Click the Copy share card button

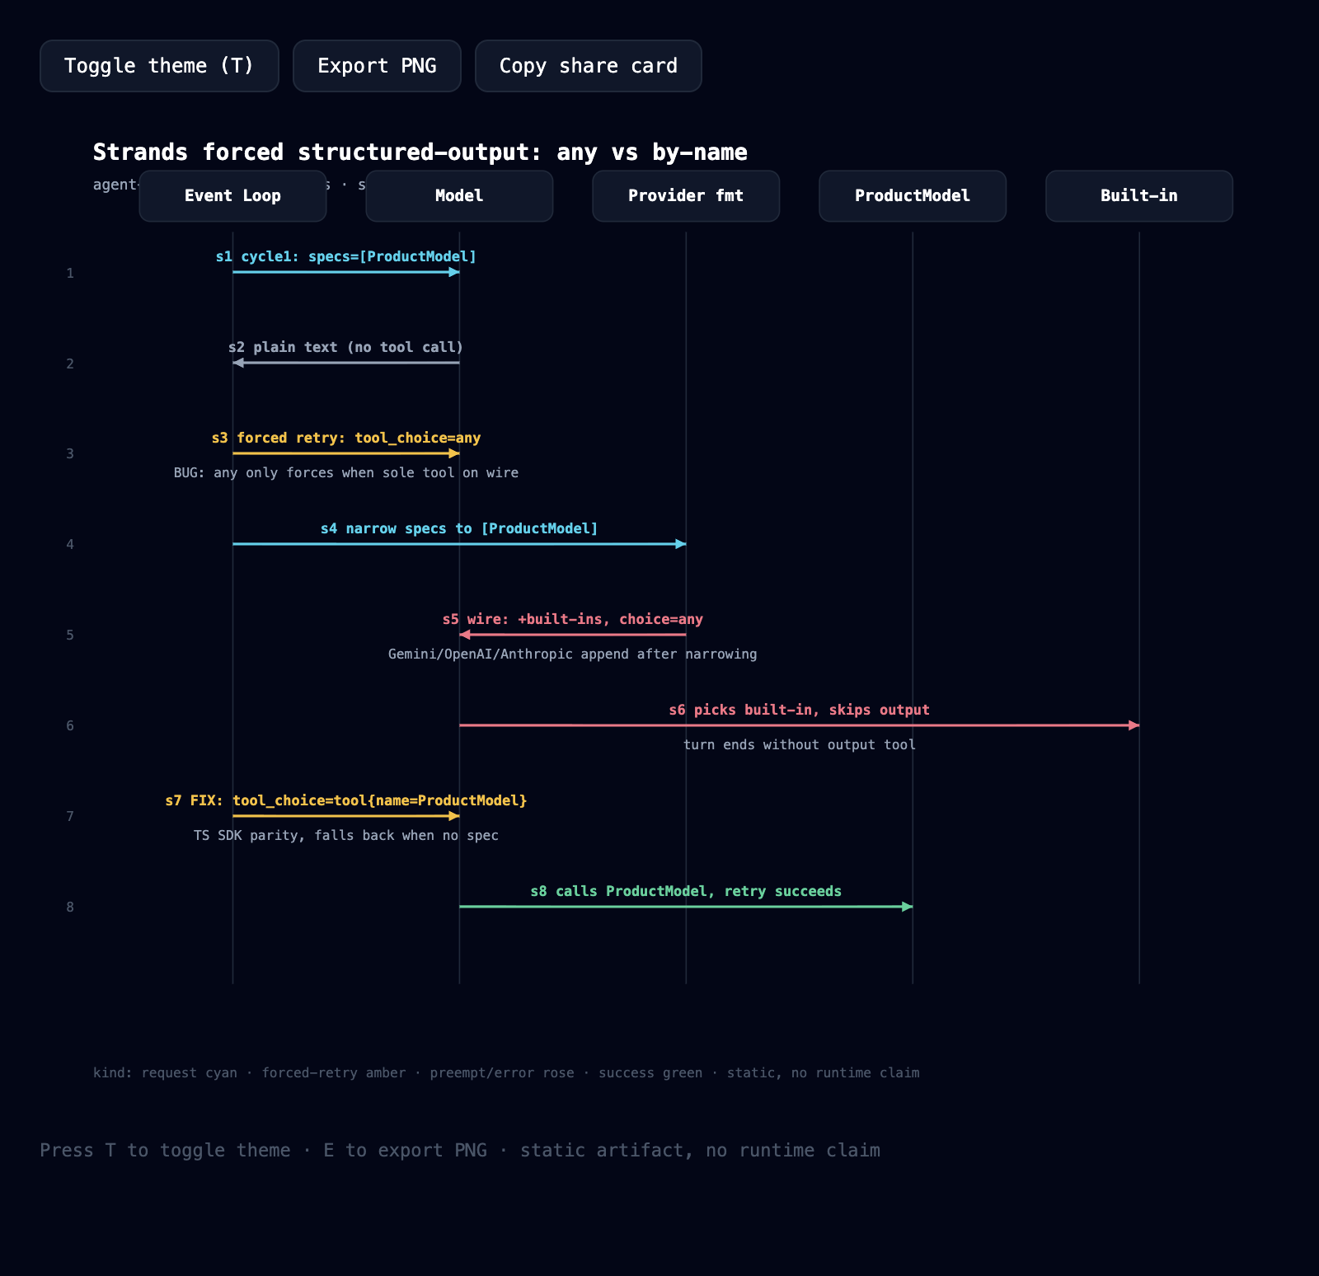click(589, 66)
